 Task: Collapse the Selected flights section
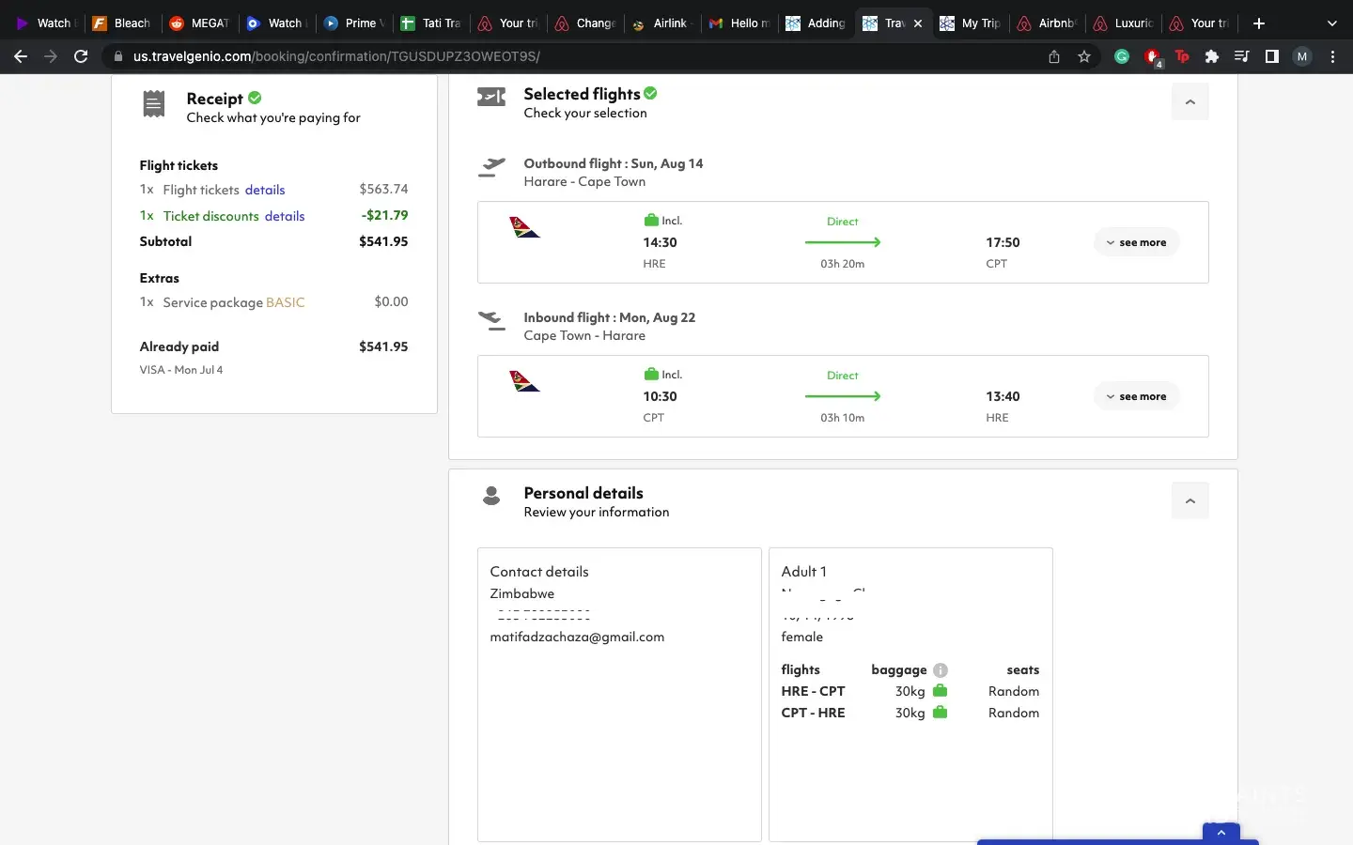pos(1190,101)
